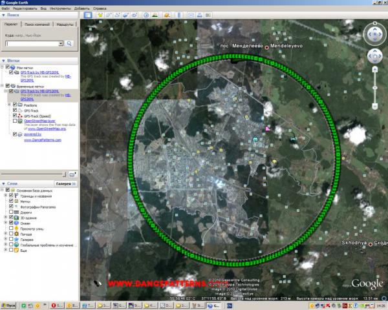The height and width of the screenshot is (310, 388).
Task: Click the Галерея button in the Слои header
Action: (65, 183)
